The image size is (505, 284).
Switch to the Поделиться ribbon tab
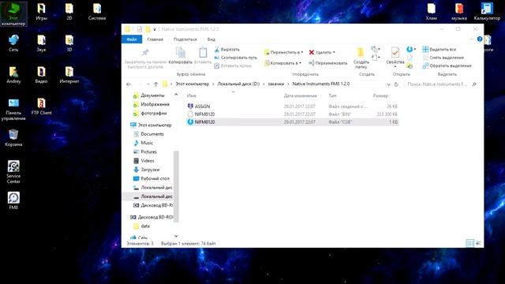pyautogui.click(x=185, y=39)
